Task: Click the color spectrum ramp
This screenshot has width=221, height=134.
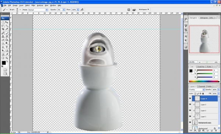Action: [204, 81]
